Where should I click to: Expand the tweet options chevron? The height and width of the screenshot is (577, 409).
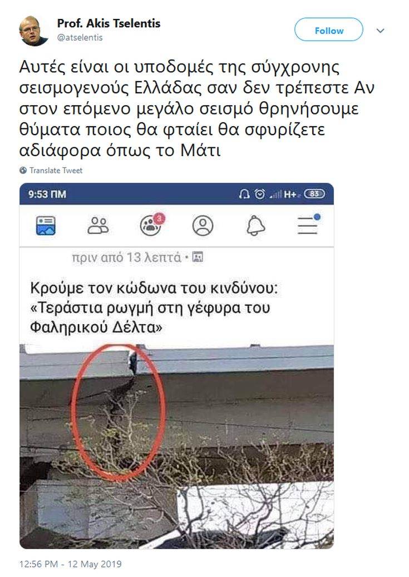(380, 31)
